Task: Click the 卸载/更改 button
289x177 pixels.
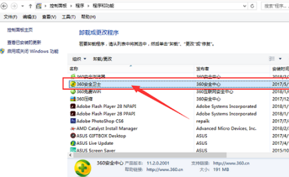Action: [102, 59]
